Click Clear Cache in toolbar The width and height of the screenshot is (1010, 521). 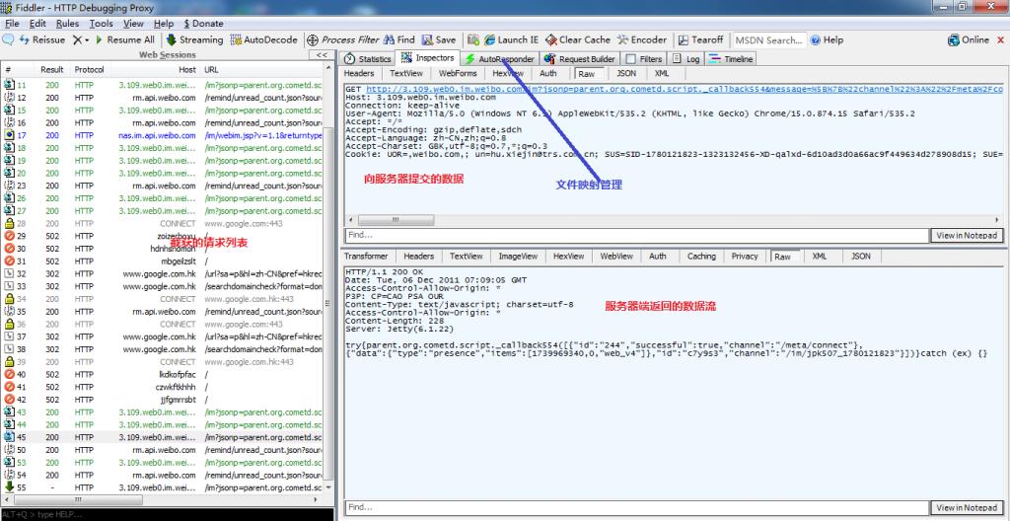(x=578, y=40)
